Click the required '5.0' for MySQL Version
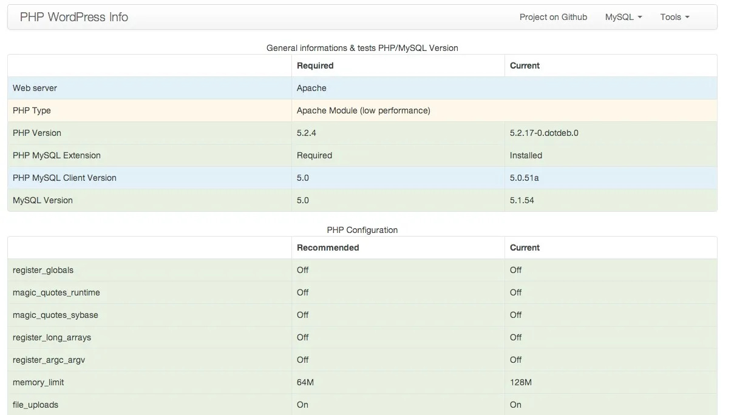 coord(303,200)
